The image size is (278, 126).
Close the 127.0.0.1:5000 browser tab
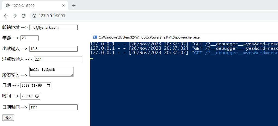(x=63, y=5)
